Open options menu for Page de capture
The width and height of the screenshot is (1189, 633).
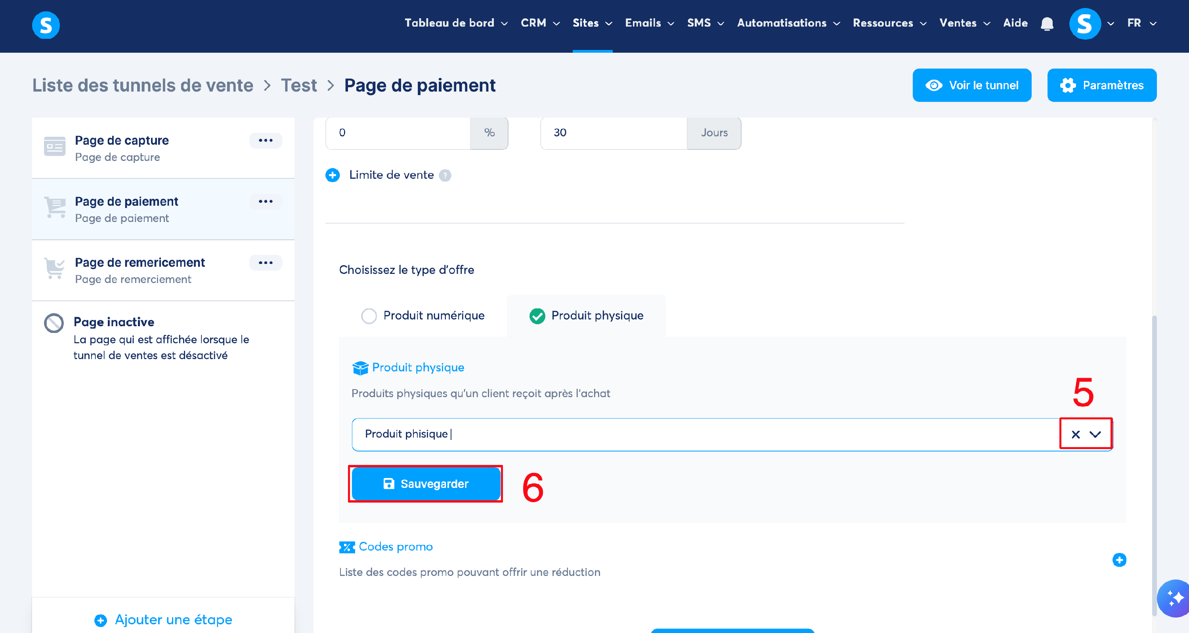[x=266, y=140]
